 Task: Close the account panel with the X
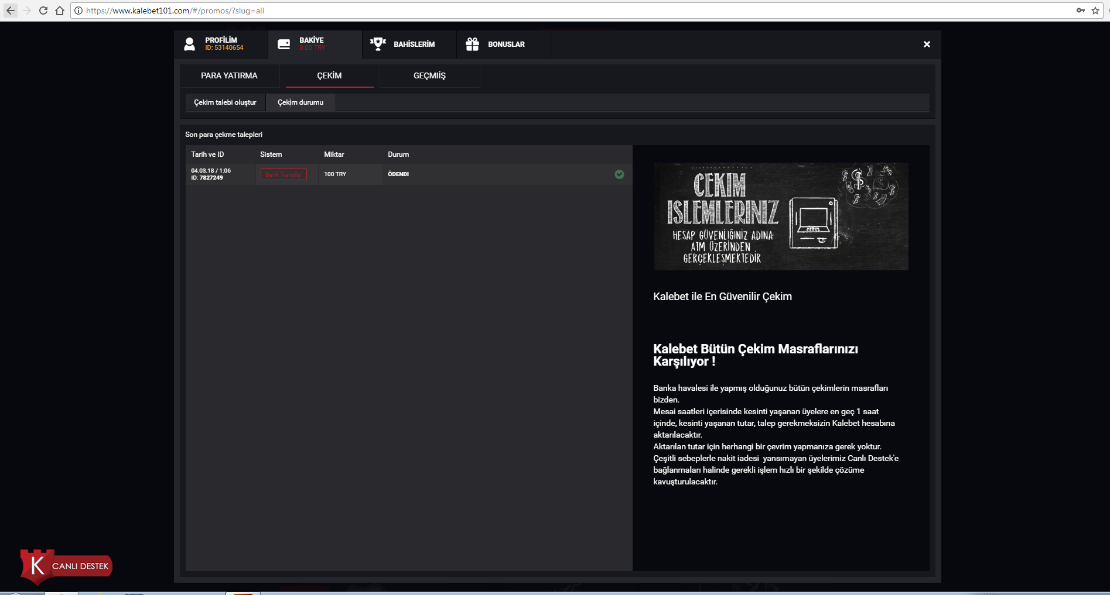[927, 44]
